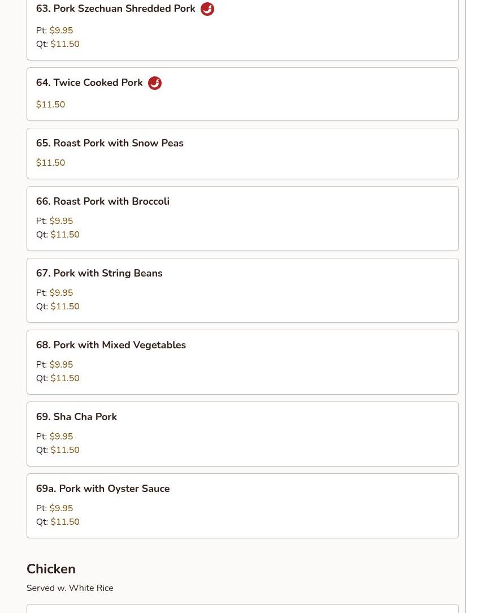Click the Chicken section heading
Viewport: 477px width, 613px height.
tap(51, 569)
